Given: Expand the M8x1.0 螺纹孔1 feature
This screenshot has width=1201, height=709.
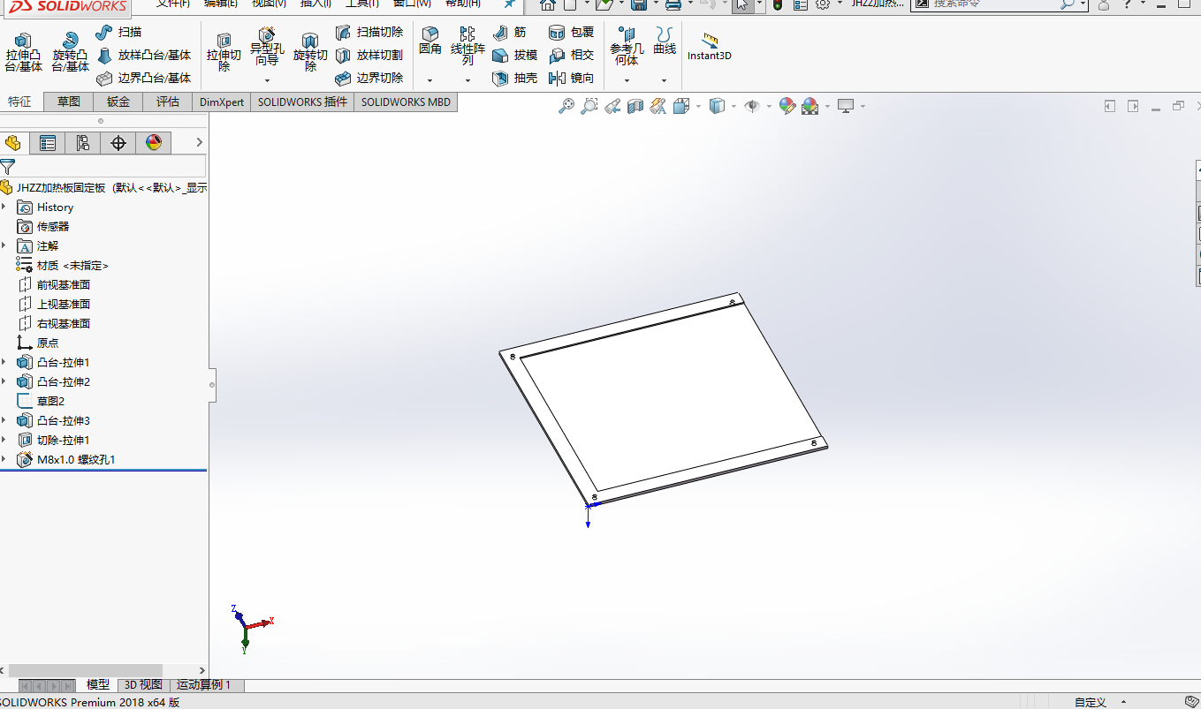Looking at the screenshot, I should click(x=4, y=460).
